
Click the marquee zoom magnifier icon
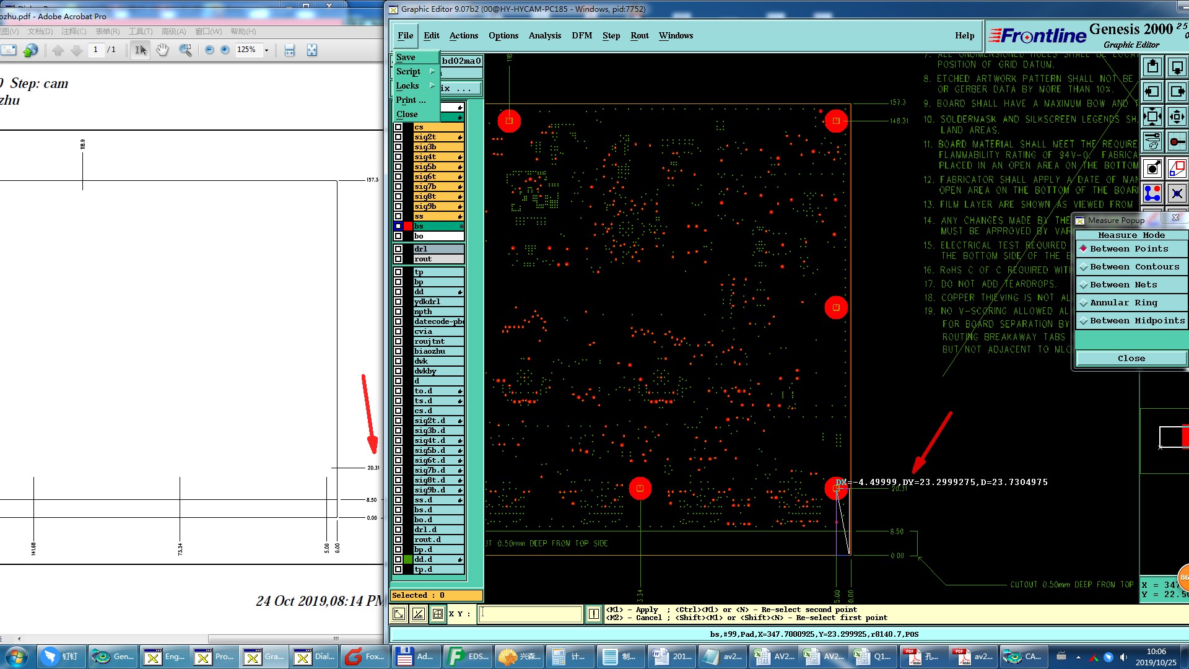tap(185, 50)
